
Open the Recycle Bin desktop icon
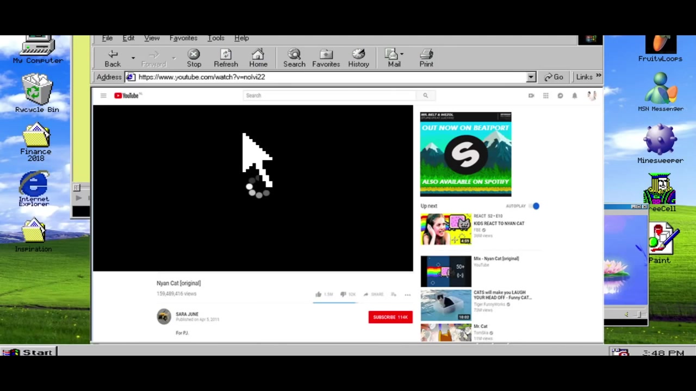[37, 93]
